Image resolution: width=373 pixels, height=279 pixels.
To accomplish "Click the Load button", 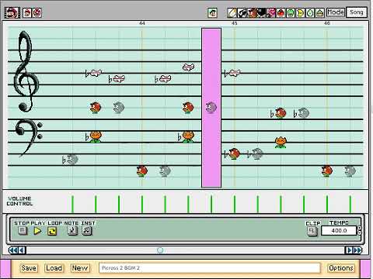I will 54,268.
